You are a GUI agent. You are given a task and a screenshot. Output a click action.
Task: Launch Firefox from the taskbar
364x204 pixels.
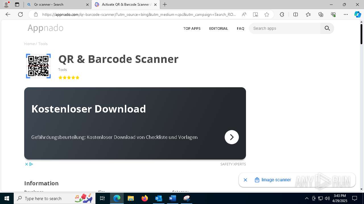click(145, 198)
